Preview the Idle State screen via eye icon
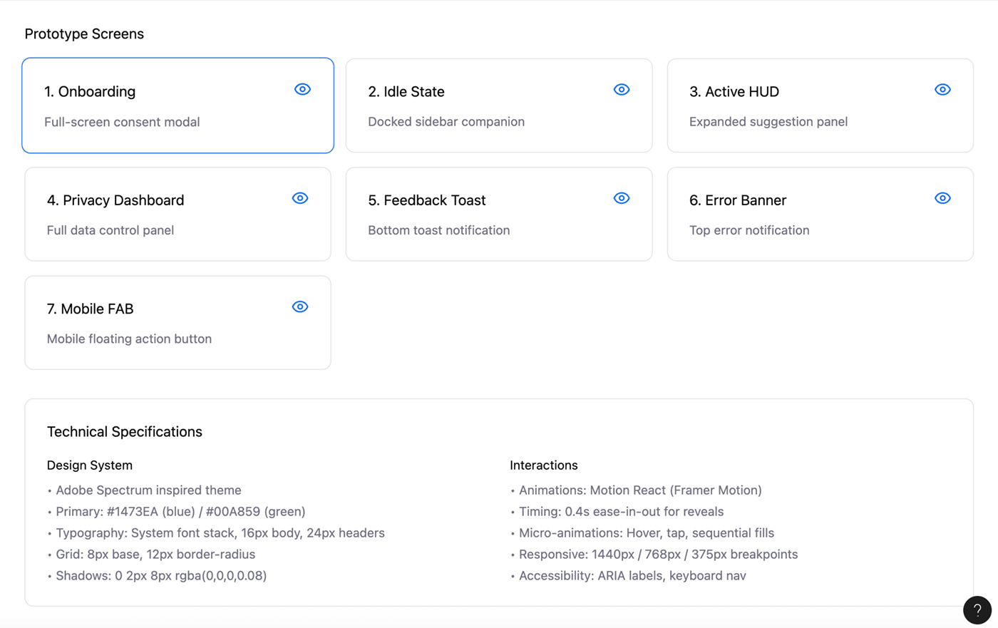This screenshot has width=998, height=628. tap(622, 90)
